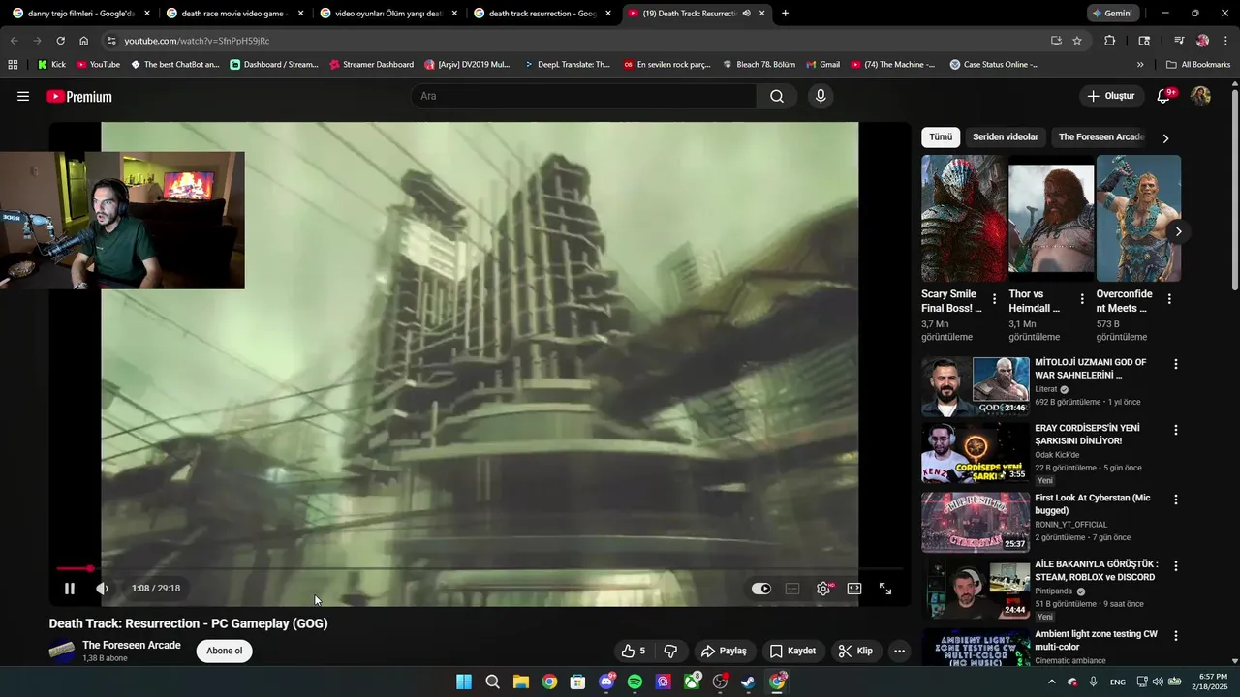Screen dimensions: 1240x697
Task: Open ERAY CORDISEPS'İN YENİ ŞARKISINI video title
Action: tap(1087, 434)
